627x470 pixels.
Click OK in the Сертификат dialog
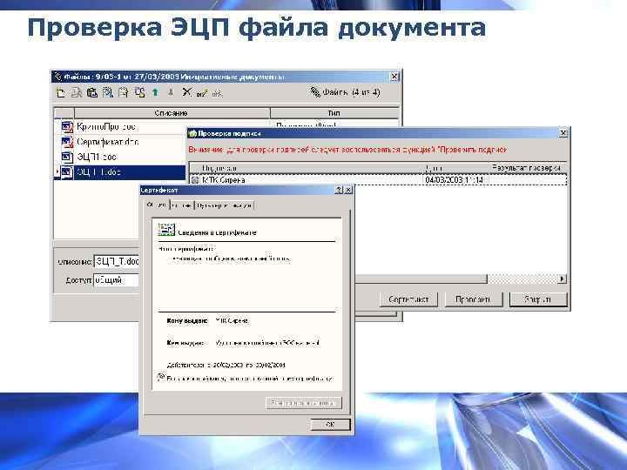coord(330,425)
